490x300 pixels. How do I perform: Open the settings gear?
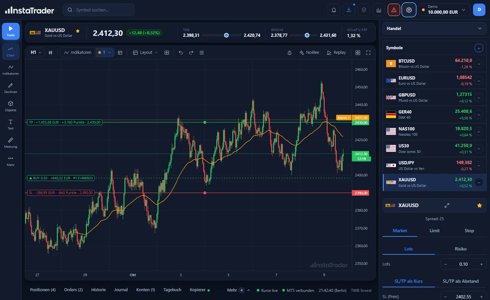tap(409, 10)
